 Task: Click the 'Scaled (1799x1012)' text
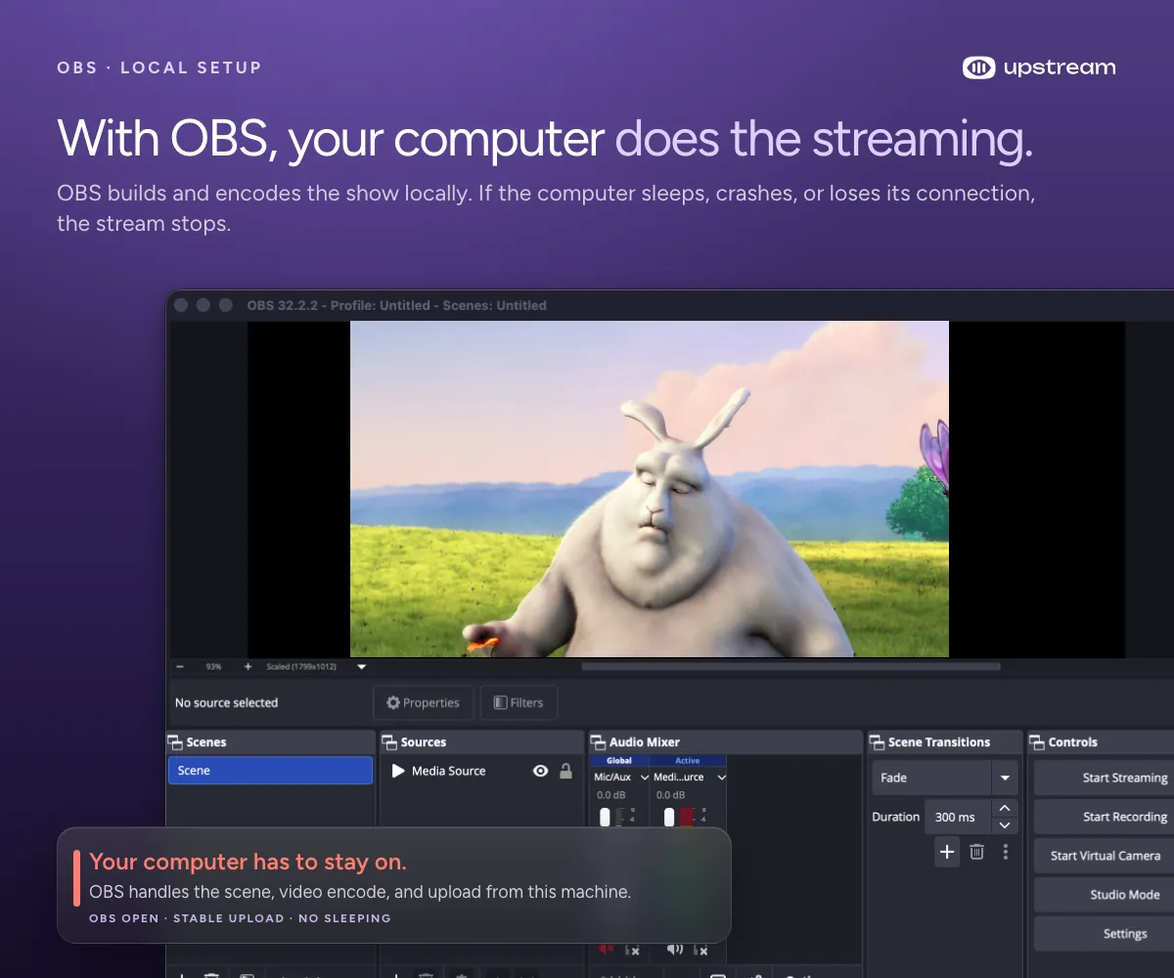(301, 667)
